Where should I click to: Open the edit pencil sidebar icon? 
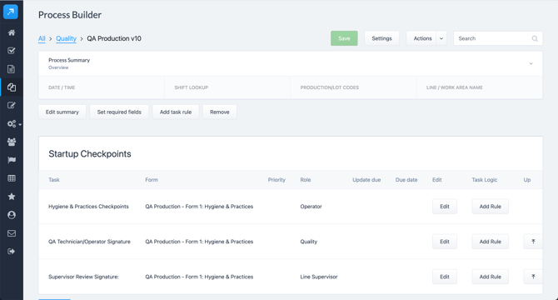tap(12, 105)
